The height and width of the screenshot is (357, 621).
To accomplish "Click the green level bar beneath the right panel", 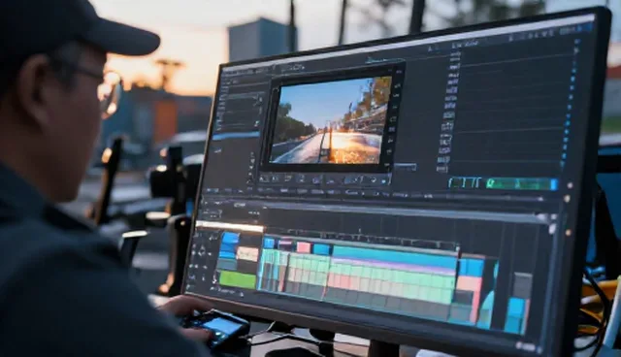I will click(x=521, y=183).
